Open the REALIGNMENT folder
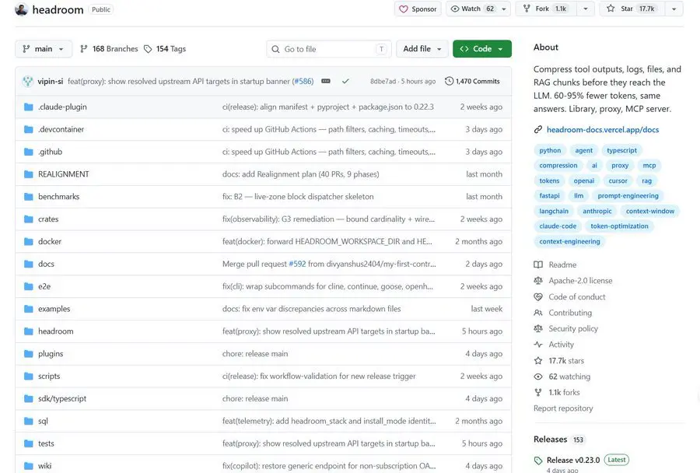Viewport: 700px width, 473px height. pos(64,174)
